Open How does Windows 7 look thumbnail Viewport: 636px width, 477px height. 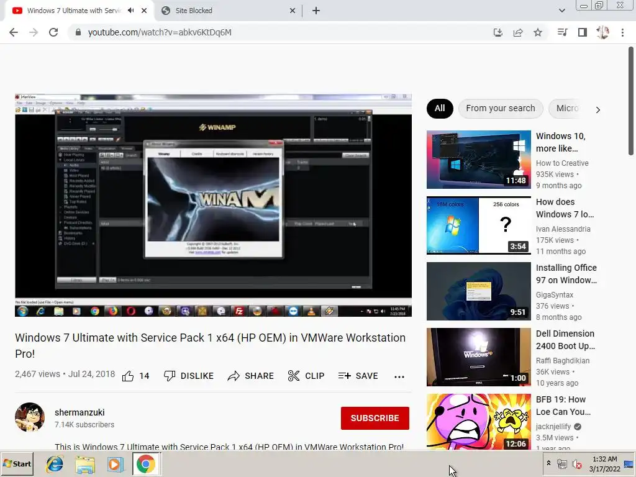pos(479,225)
